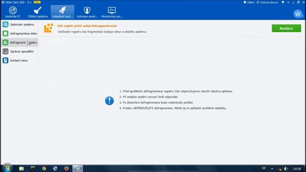Click the skin shirt icon
306x172 pixels.
(x=283, y=2)
